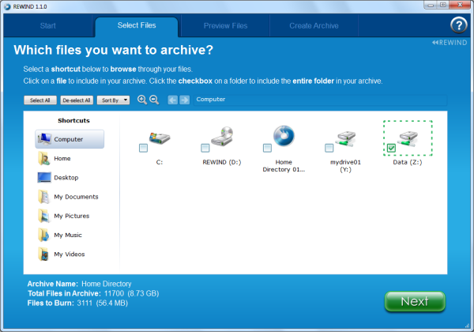474x332 pixels.
Task: Check the mydrive01 (Y:) checkbox
Action: pyautogui.click(x=329, y=148)
